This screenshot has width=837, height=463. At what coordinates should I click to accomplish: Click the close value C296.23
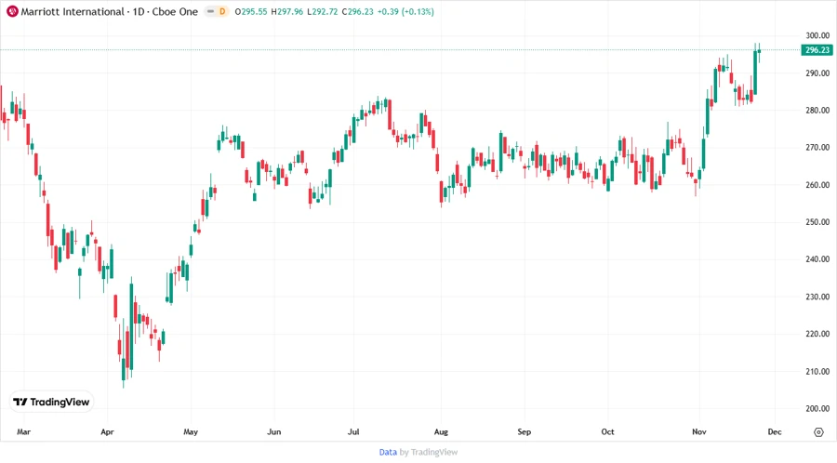point(358,11)
